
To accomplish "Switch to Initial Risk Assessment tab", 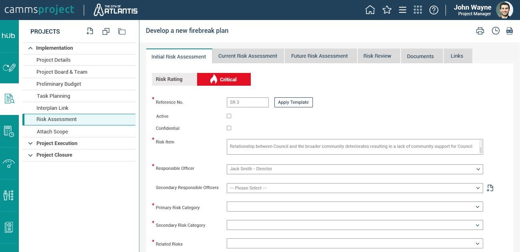I will [179, 56].
